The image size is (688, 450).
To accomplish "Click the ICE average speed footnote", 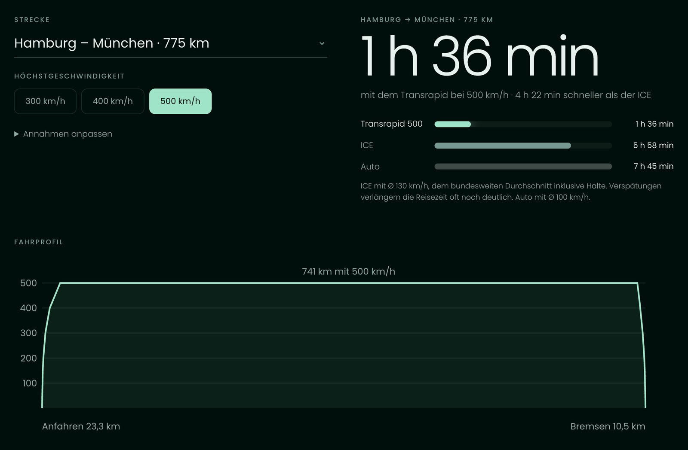I will pos(511,192).
